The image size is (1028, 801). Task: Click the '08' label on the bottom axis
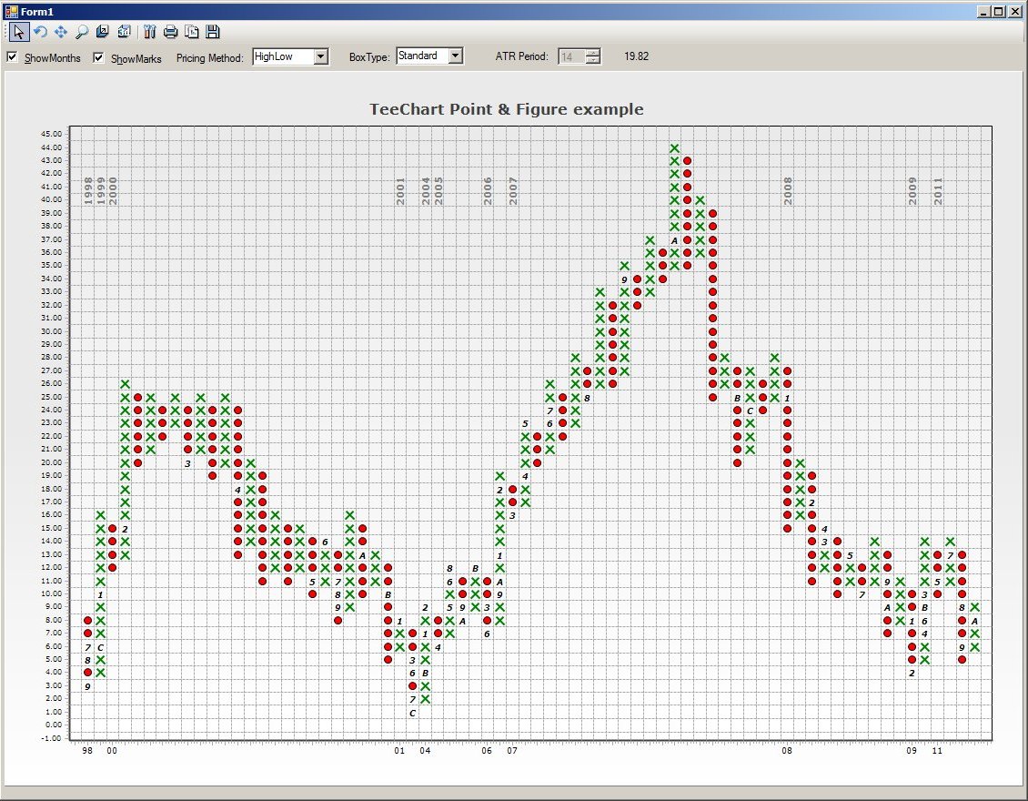(787, 751)
